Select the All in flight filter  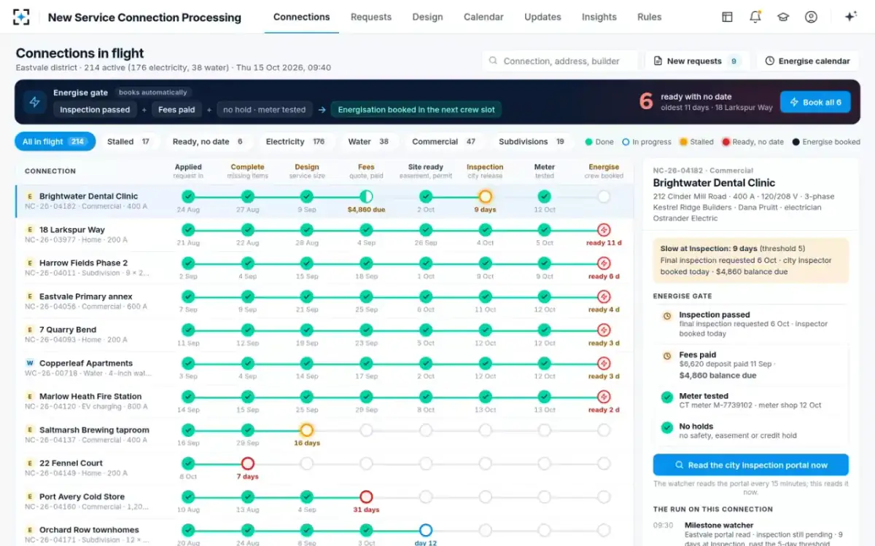[55, 141]
